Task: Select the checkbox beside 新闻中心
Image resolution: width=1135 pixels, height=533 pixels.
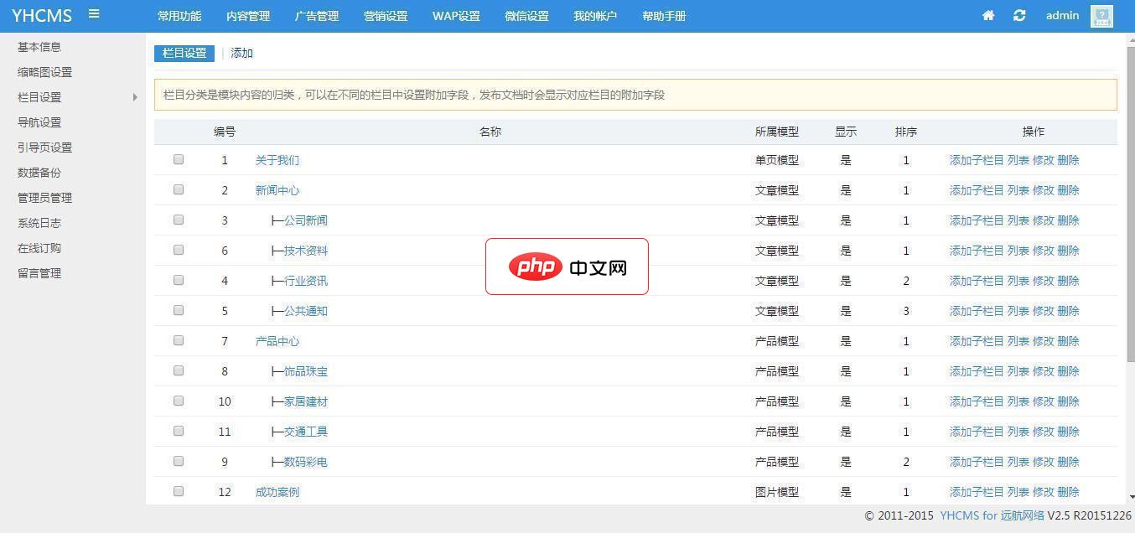Action: (x=179, y=189)
